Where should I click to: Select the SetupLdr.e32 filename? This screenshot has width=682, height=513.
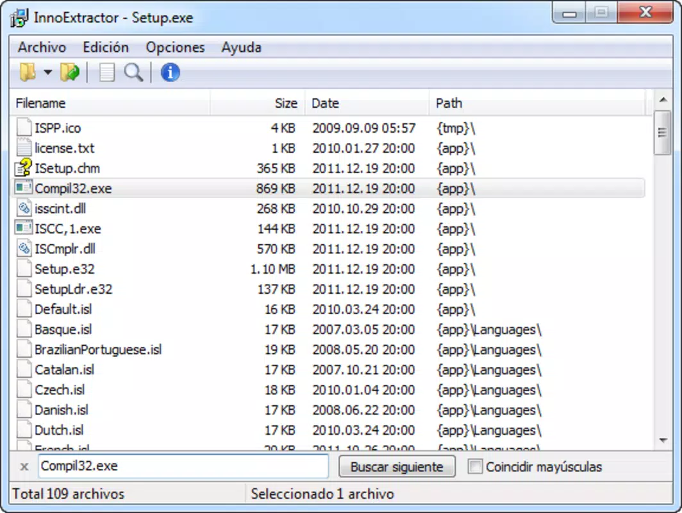click(x=74, y=289)
